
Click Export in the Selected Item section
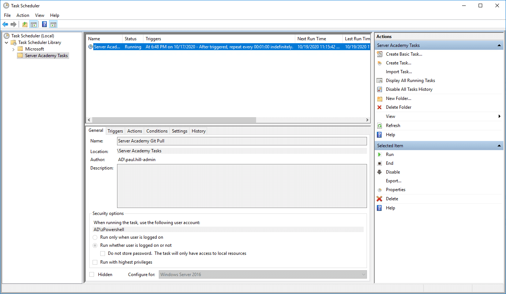(393, 181)
